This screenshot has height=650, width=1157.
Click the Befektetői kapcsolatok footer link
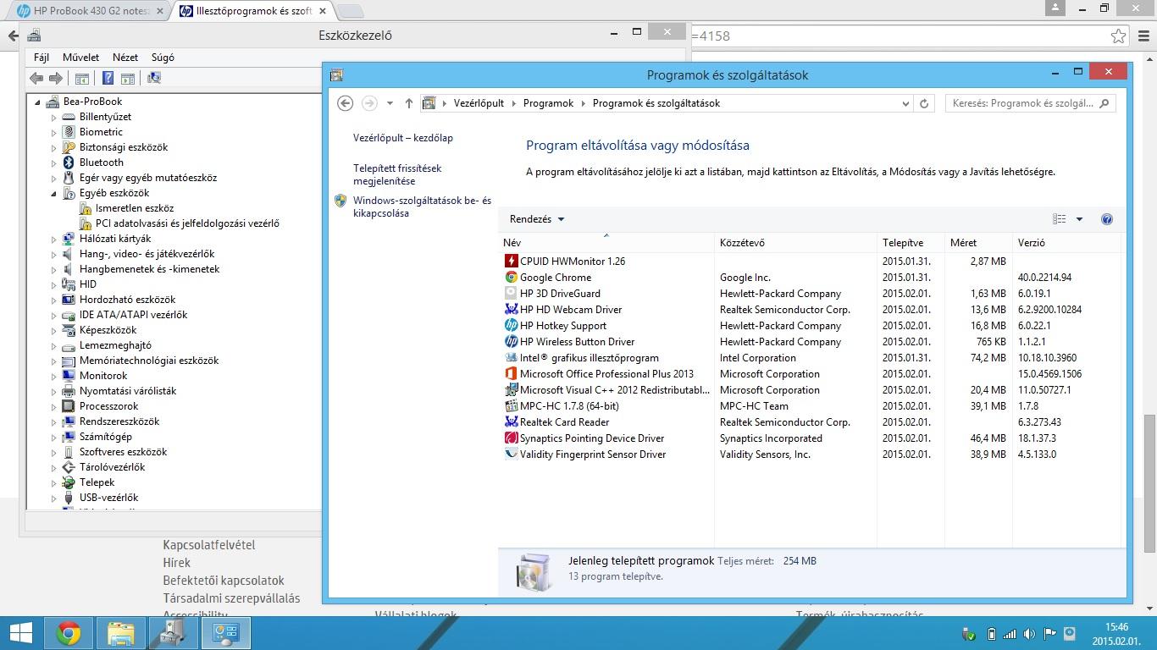(224, 581)
